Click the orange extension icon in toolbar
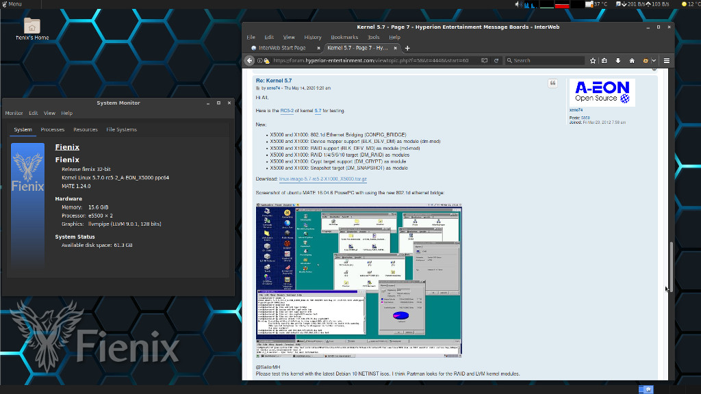The width and height of the screenshot is (701, 394). tap(646, 61)
